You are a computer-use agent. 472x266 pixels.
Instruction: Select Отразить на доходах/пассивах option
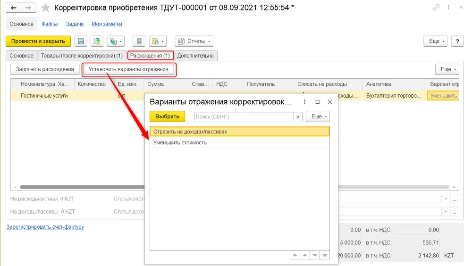tap(240, 132)
